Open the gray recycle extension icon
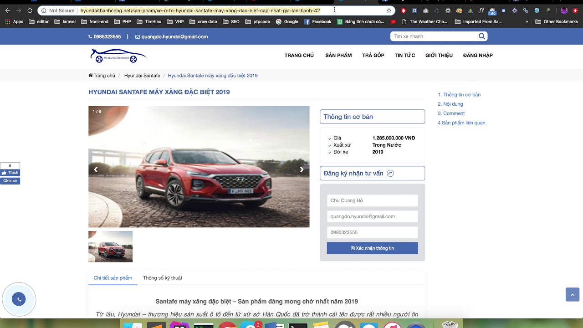Viewport: 583px width, 328px height. [437, 10]
